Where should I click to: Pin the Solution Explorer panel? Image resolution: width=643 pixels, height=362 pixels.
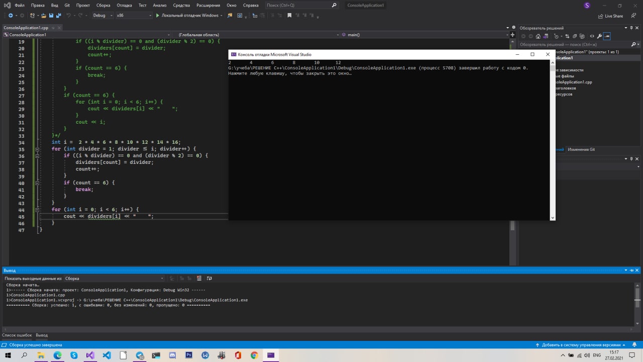click(631, 28)
